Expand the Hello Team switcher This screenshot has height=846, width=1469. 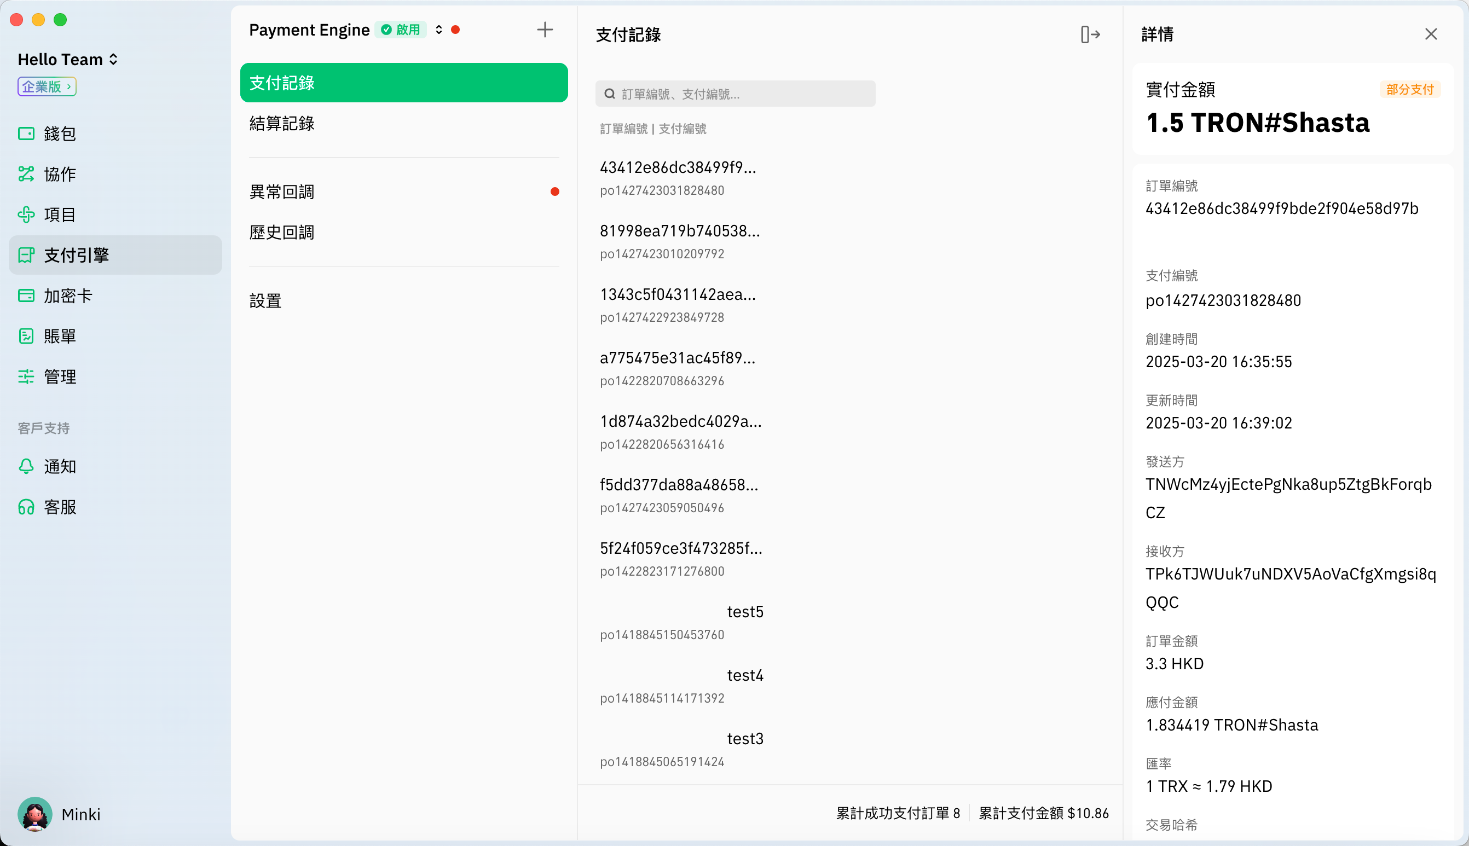pyautogui.click(x=68, y=59)
